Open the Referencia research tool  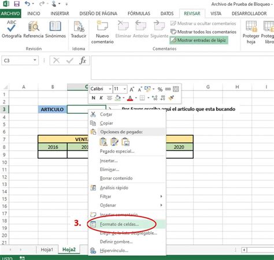34,29
